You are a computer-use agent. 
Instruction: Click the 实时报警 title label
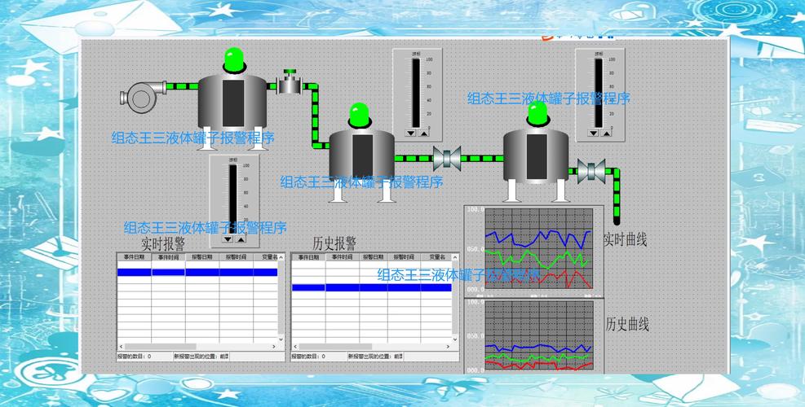click(x=163, y=243)
